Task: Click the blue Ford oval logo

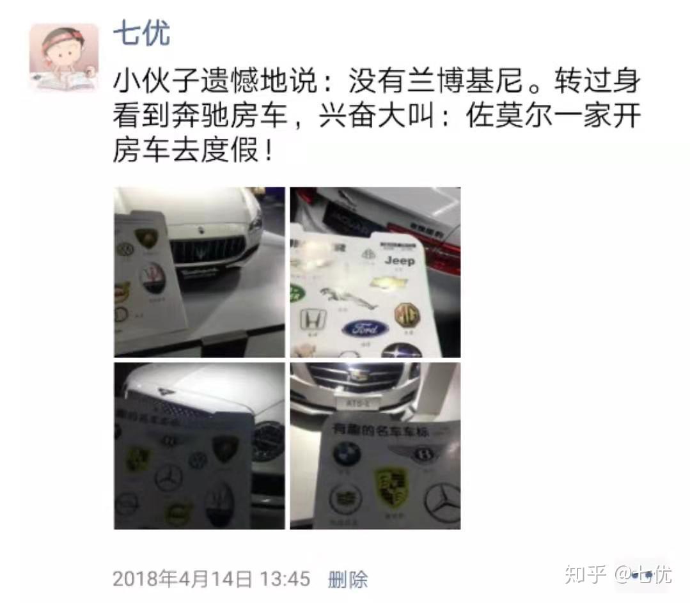Action: pyautogui.click(x=365, y=328)
